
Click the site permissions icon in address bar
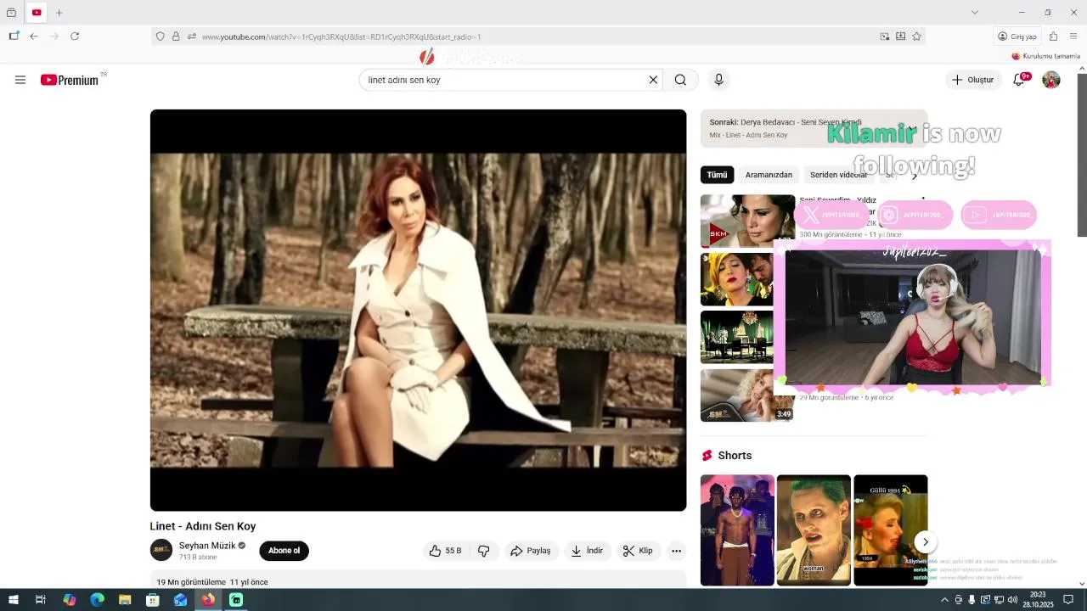192,36
